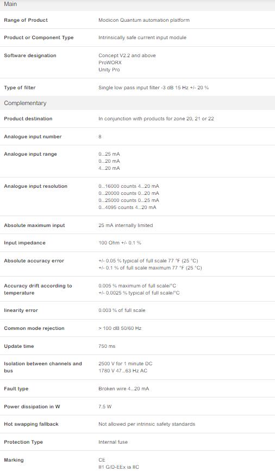Select the Range of Product label

(26, 20)
